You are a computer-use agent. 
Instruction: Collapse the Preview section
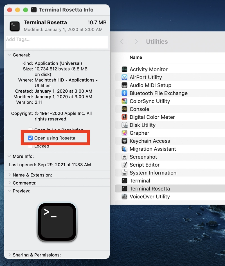click(9, 191)
